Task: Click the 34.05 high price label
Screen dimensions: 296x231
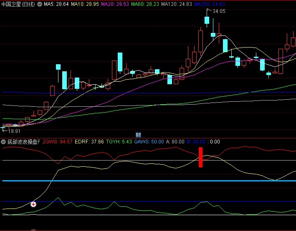Action: [x=219, y=12]
